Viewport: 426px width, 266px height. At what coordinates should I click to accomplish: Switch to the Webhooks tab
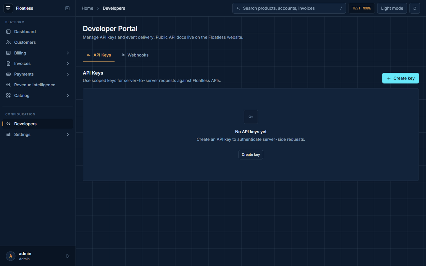135,55
